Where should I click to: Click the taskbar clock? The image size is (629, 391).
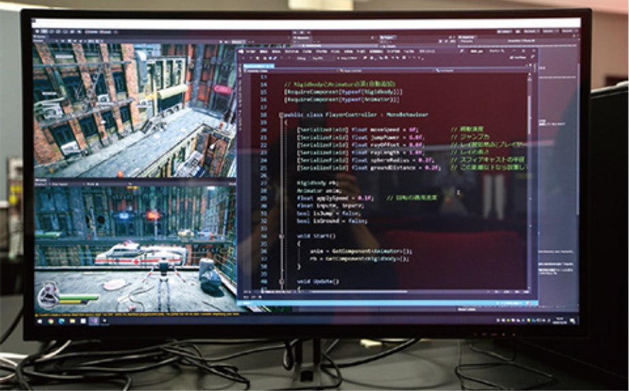pyautogui.click(x=560, y=320)
